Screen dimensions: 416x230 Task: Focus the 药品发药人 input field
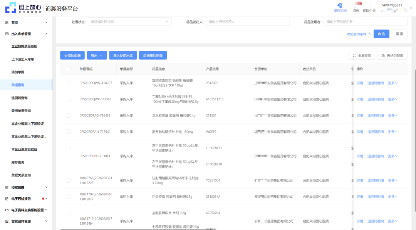pyautogui.click(x=247, y=22)
